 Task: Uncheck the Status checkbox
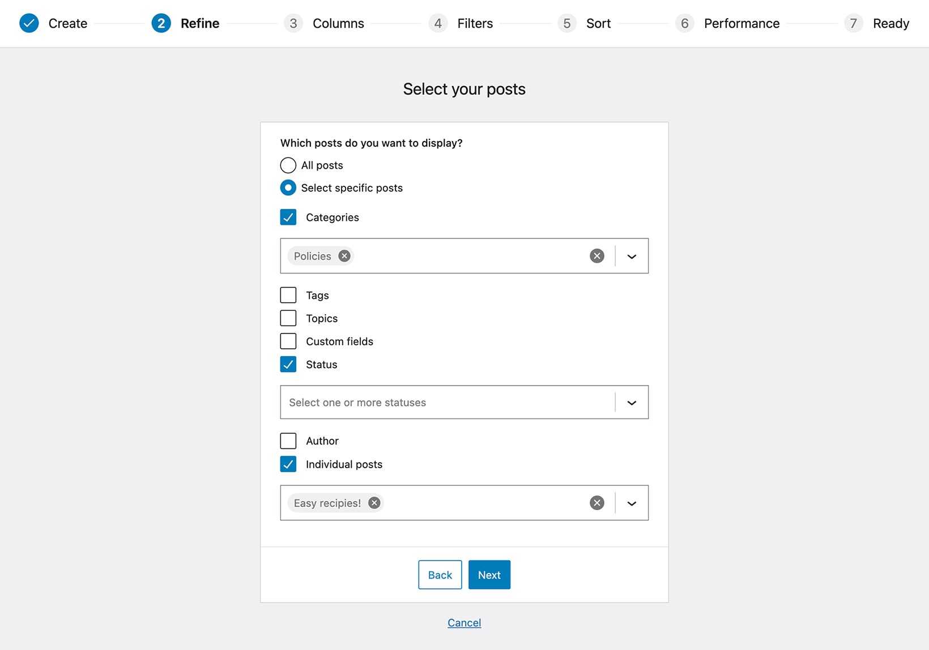[288, 364]
